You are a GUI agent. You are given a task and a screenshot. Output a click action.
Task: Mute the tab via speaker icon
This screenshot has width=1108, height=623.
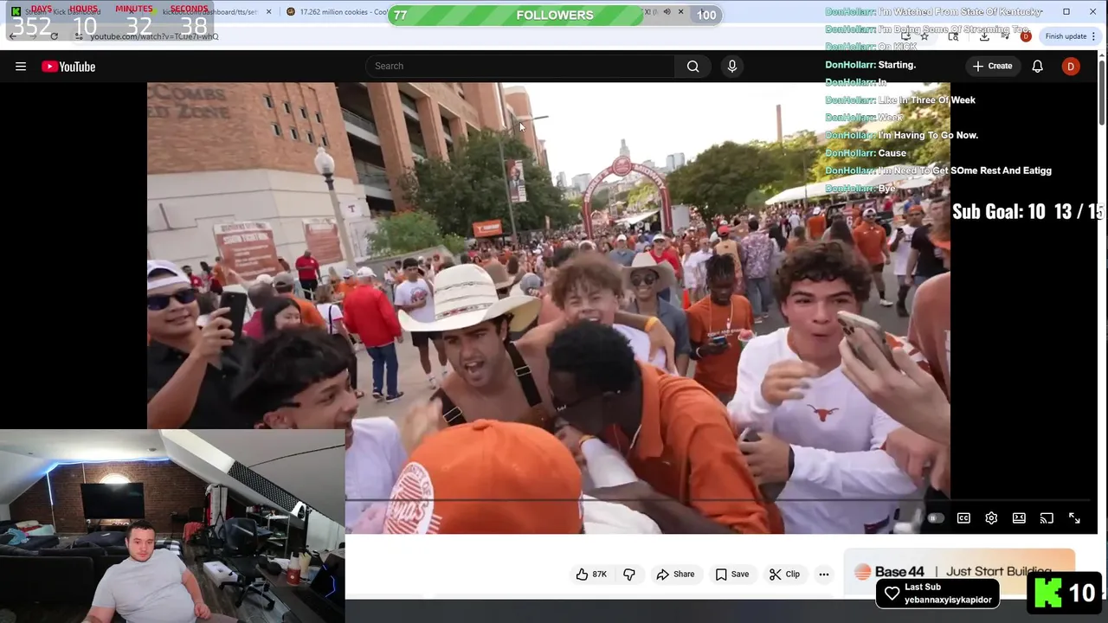[x=667, y=12]
